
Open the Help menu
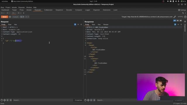[35, 7]
